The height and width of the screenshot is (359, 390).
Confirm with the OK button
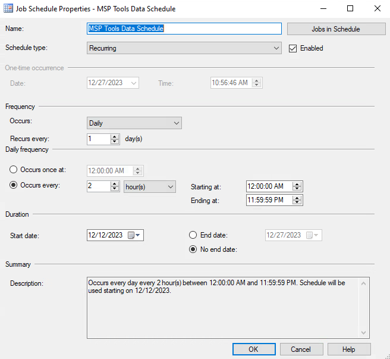tap(254, 349)
